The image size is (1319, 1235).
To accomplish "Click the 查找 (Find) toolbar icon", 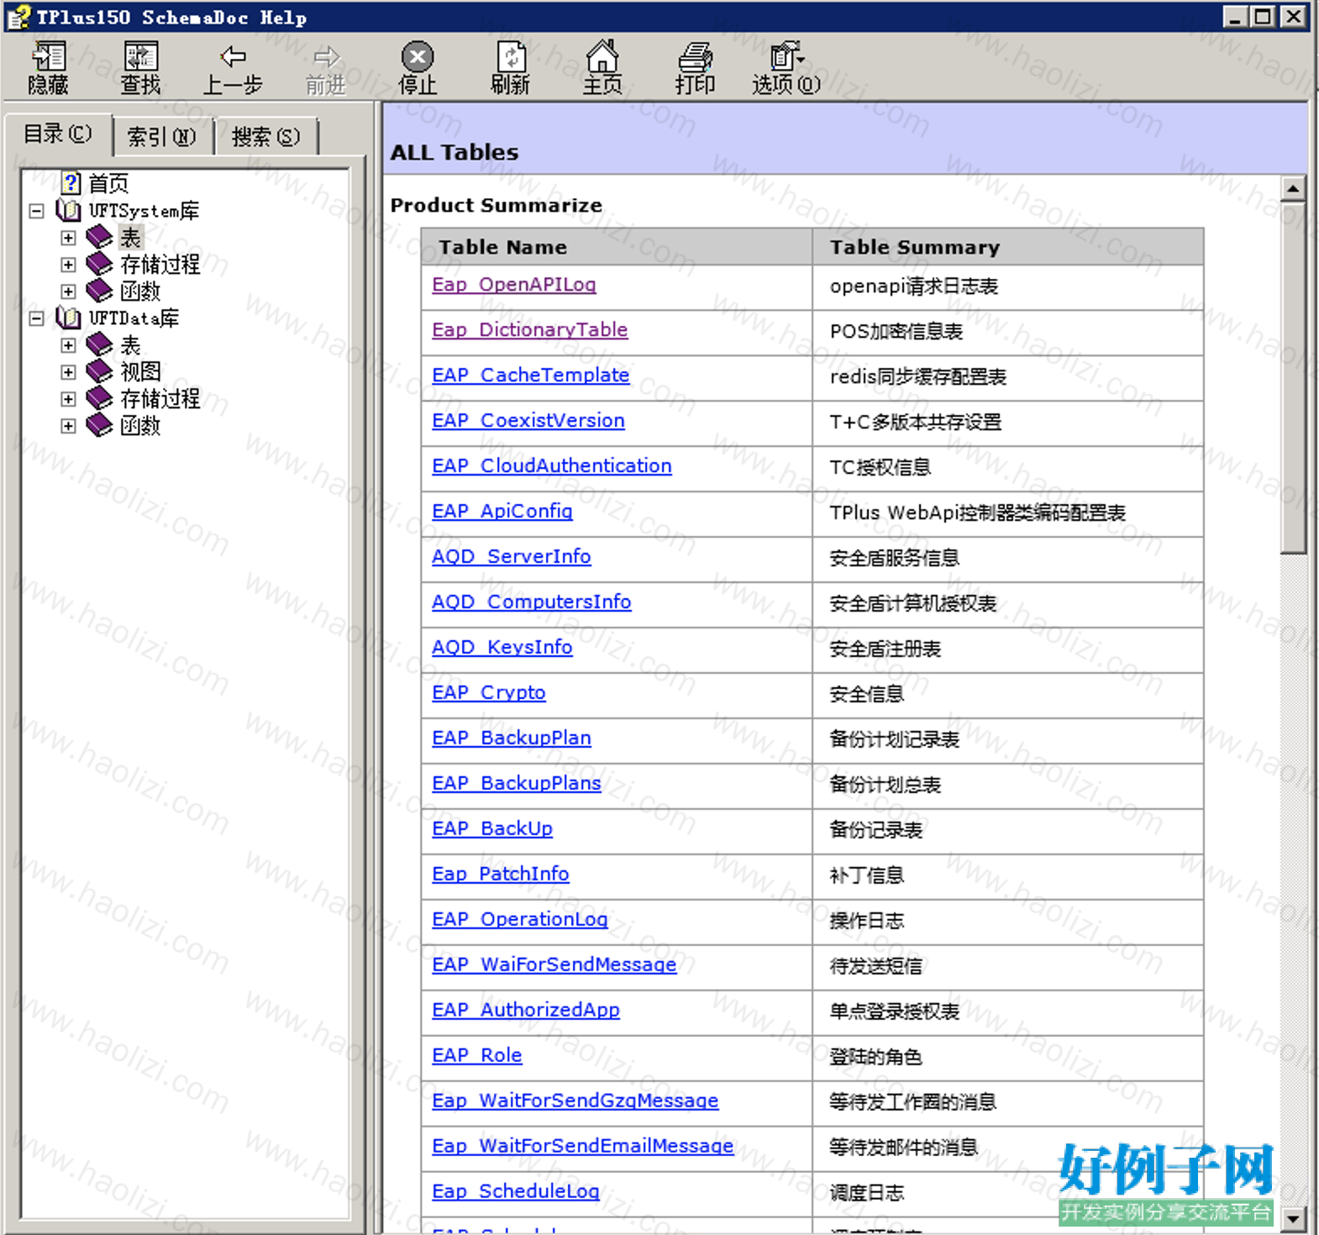I will (140, 57).
